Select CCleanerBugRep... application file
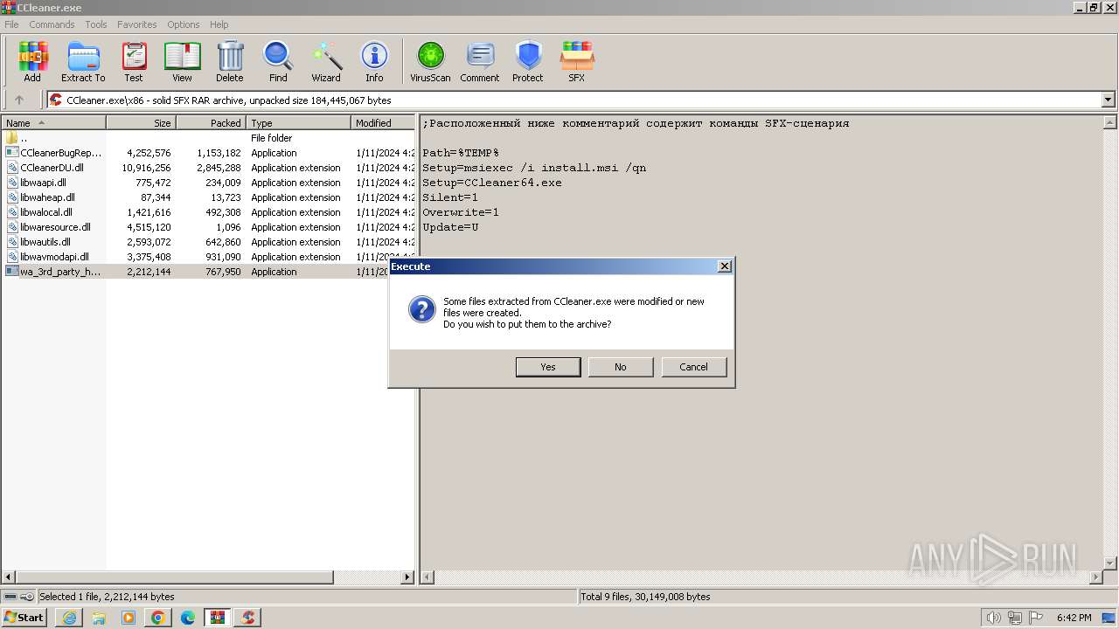Viewport: 1119px width, 629px height. (208, 153)
